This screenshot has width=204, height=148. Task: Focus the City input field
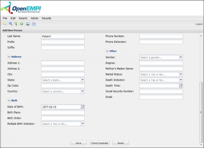pos(63,74)
